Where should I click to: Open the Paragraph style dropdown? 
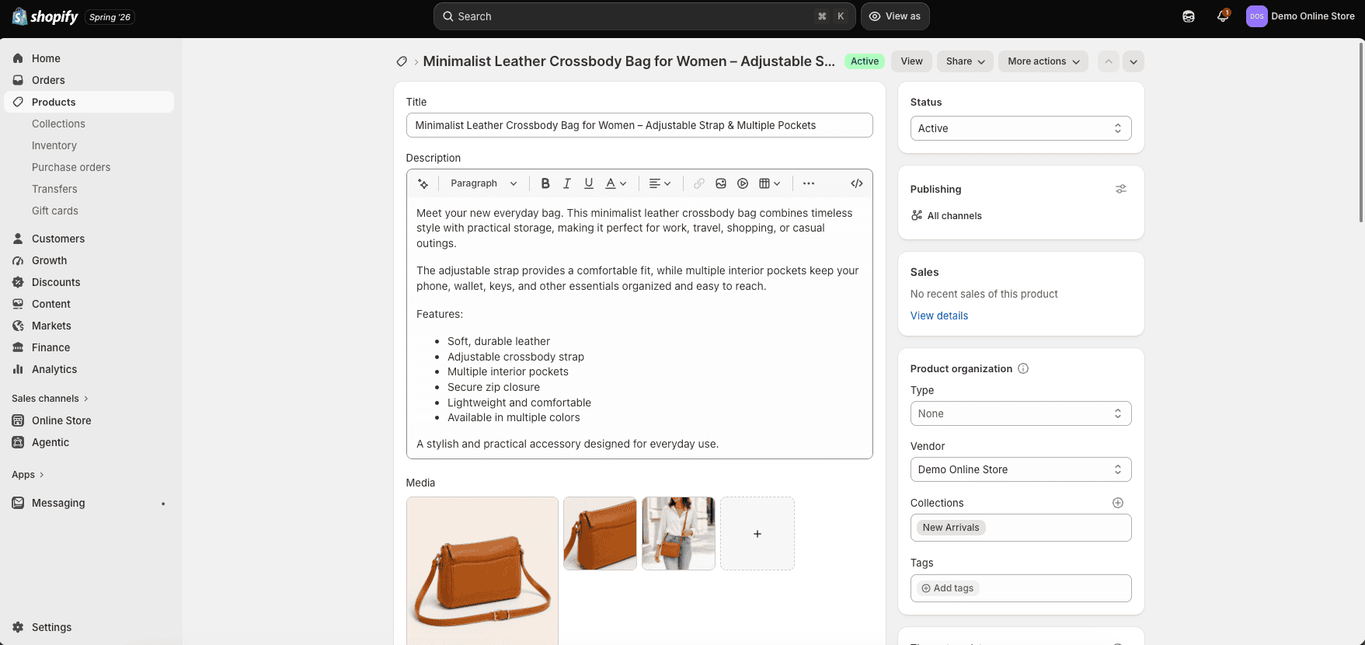pyautogui.click(x=483, y=183)
